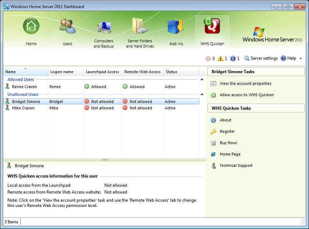Open the Help dropdown arrow
Image resolution: width=309 pixels, height=229 pixels.
pos(301,59)
